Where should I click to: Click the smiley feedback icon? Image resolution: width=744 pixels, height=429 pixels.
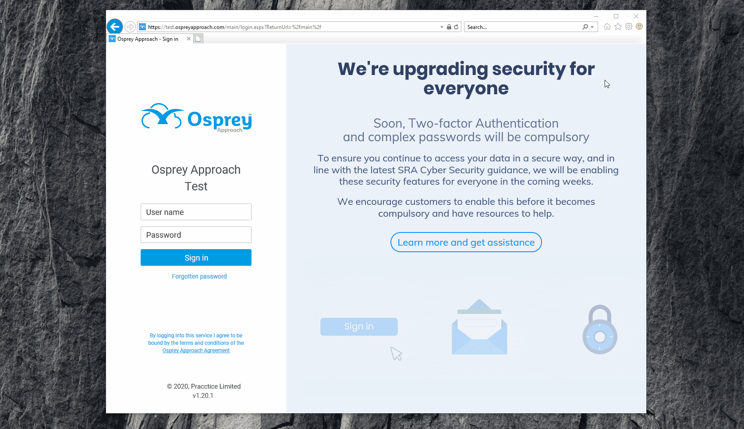639,26
